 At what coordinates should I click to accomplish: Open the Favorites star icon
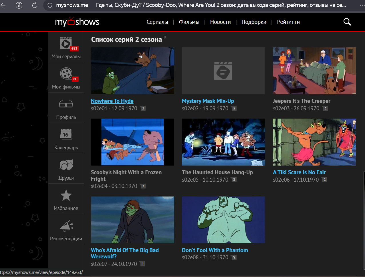pyautogui.click(x=66, y=195)
